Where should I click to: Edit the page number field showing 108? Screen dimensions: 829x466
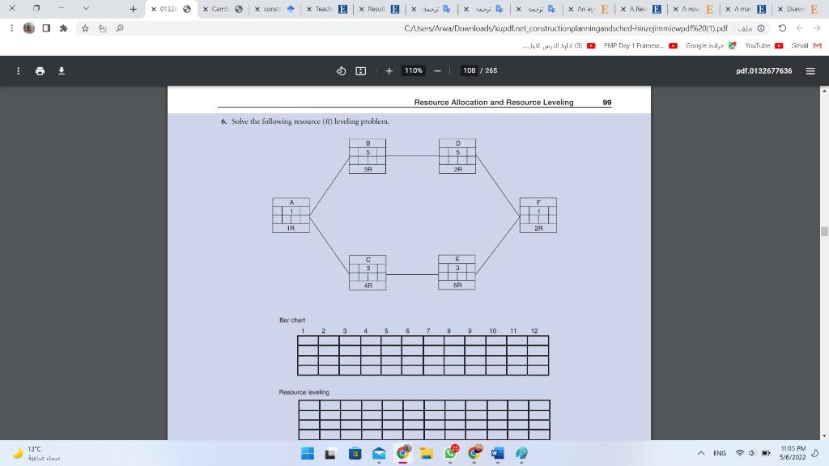pyautogui.click(x=469, y=71)
